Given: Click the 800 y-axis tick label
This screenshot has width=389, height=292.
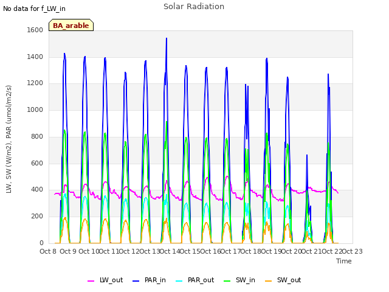Looking at the screenshot, I should point(37,136).
